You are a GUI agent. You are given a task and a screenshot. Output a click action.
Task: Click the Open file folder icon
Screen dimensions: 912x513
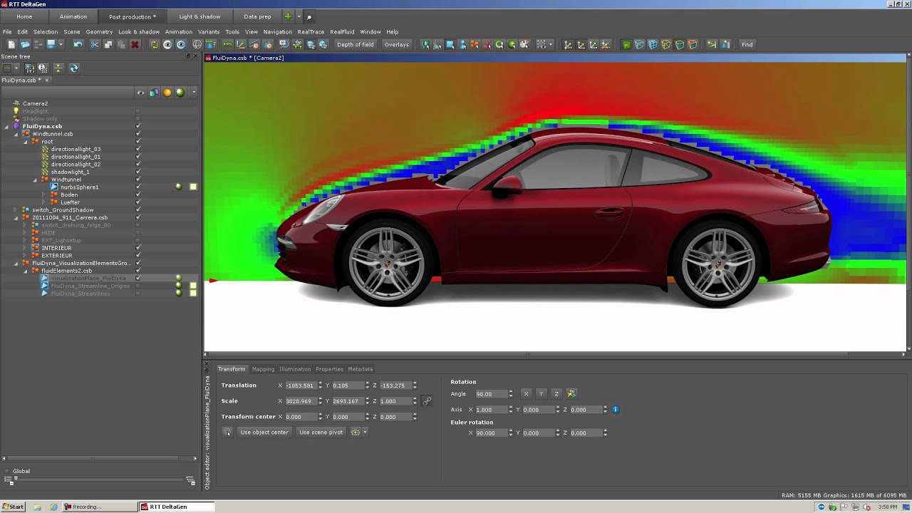[x=25, y=45]
